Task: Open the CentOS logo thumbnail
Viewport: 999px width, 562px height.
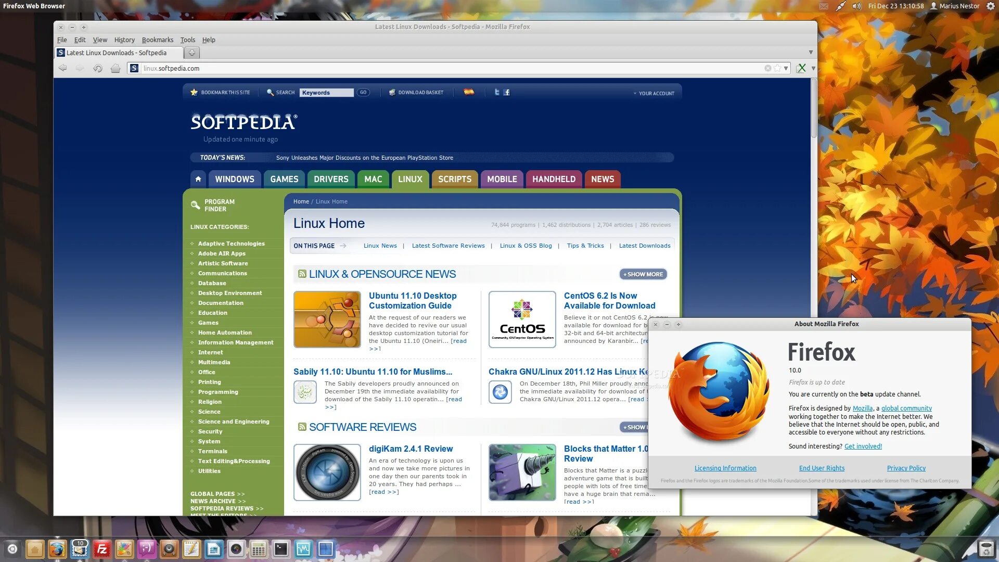Action: [x=522, y=320]
